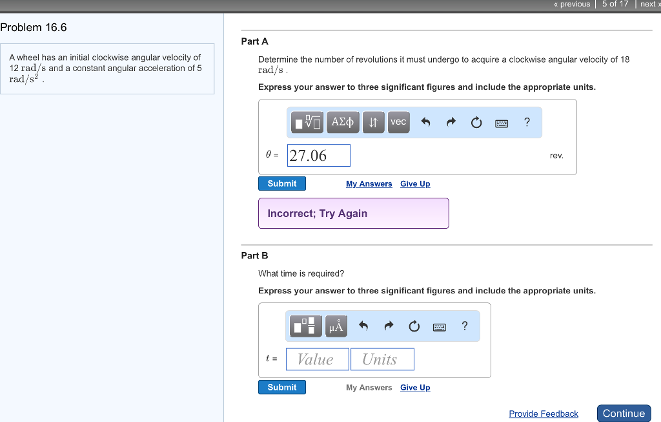This screenshot has width=661, height=422.
Task: Open the μÅ units palette in Part B
Action: [x=335, y=326]
